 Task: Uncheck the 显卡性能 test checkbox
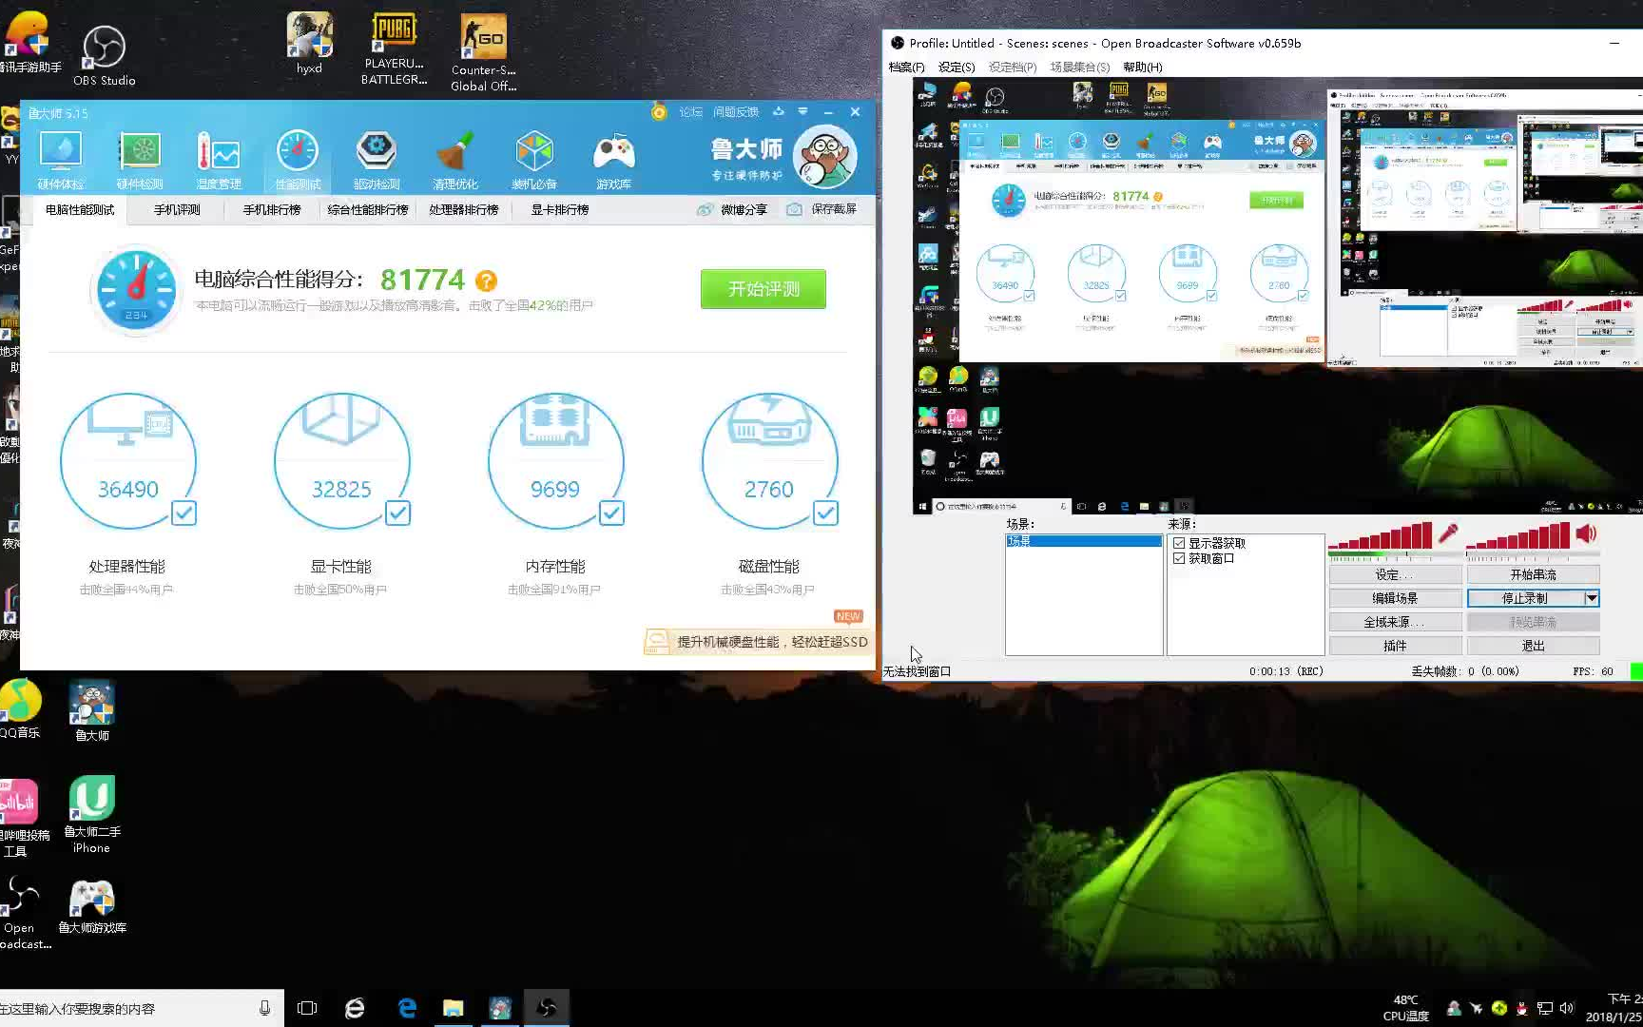click(x=397, y=513)
